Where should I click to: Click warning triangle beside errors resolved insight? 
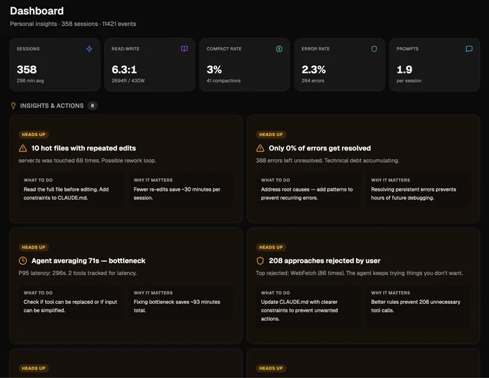click(260, 148)
